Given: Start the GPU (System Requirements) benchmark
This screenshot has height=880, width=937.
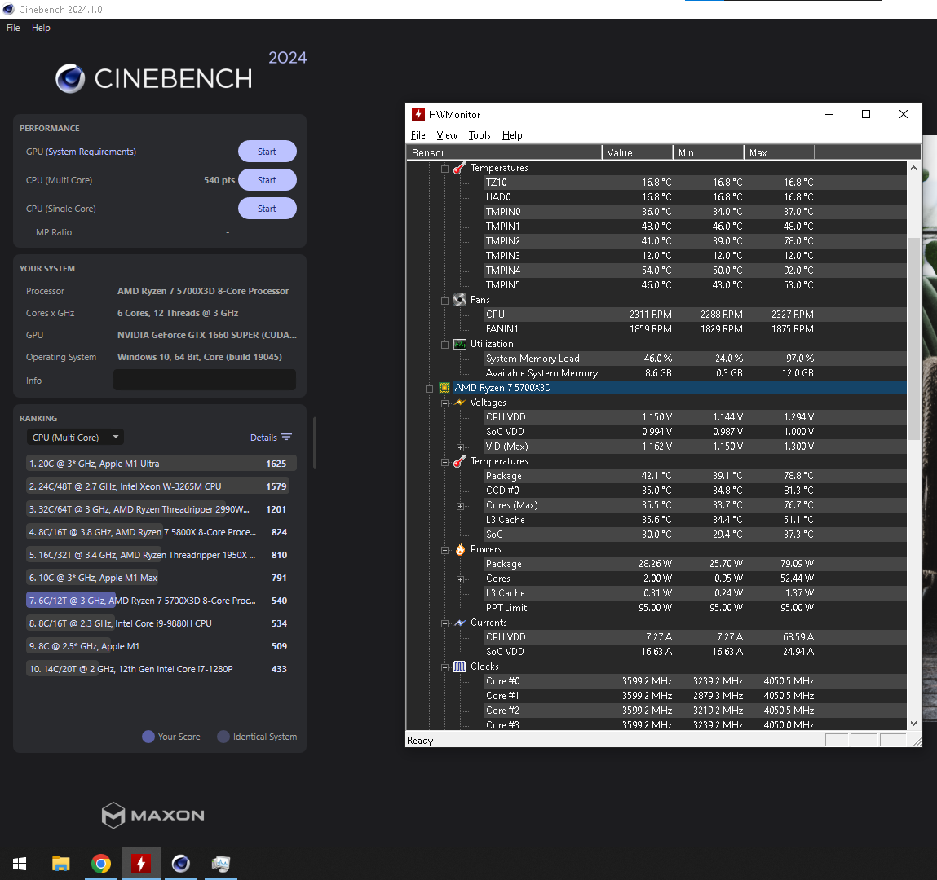Looking at the screenshot, I should (267, 152).
